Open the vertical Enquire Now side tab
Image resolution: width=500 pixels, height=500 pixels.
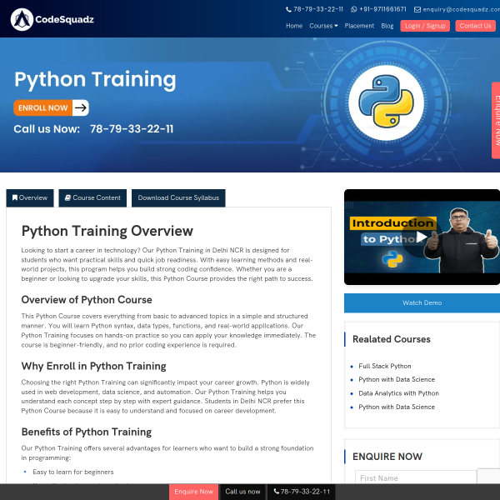496,120
